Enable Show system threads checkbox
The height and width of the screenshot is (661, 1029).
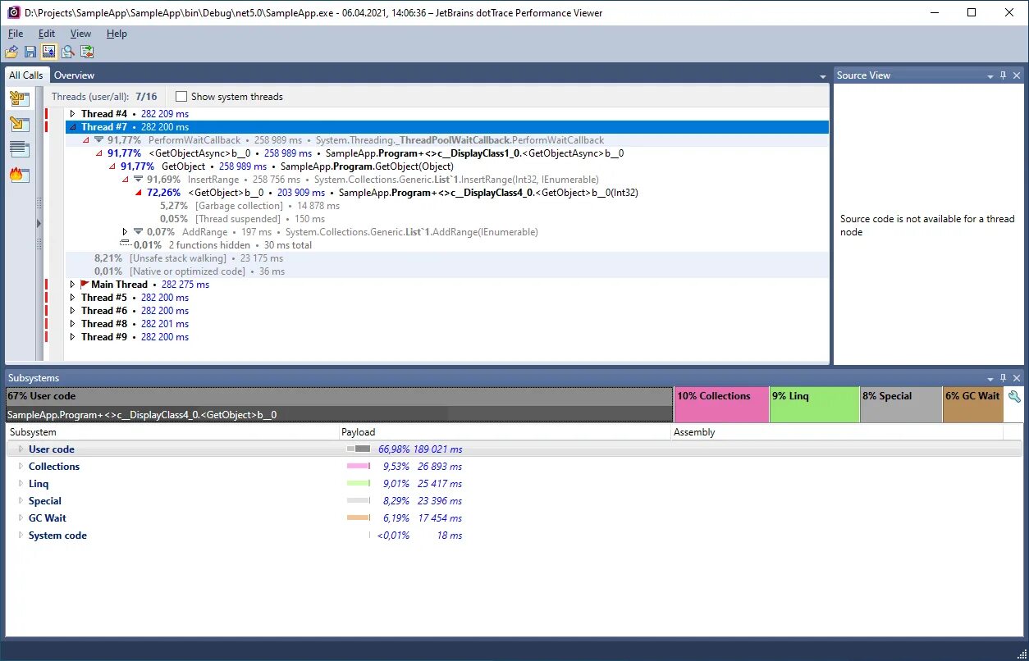[181, 97]
